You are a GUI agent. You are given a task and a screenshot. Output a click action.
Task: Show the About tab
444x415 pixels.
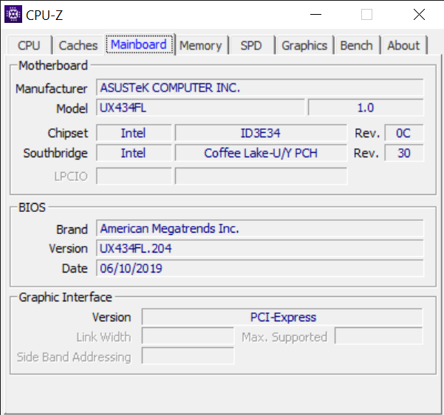(x=403, y=45)
